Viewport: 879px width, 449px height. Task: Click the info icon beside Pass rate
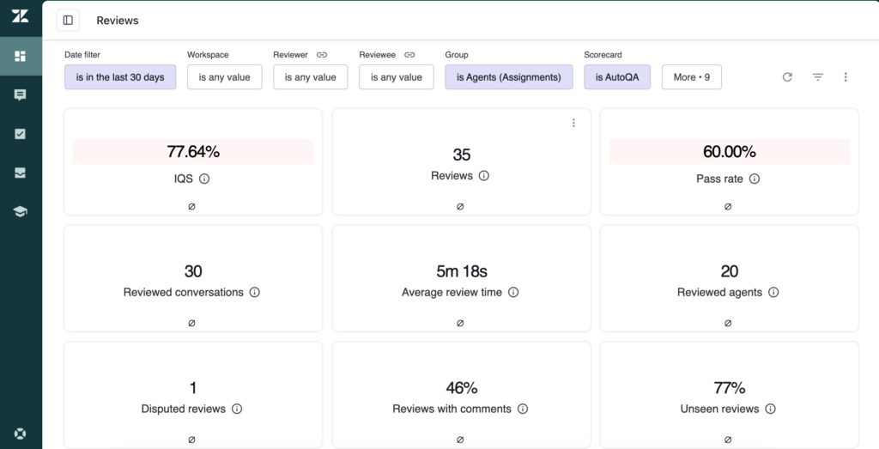click(755, 179)
